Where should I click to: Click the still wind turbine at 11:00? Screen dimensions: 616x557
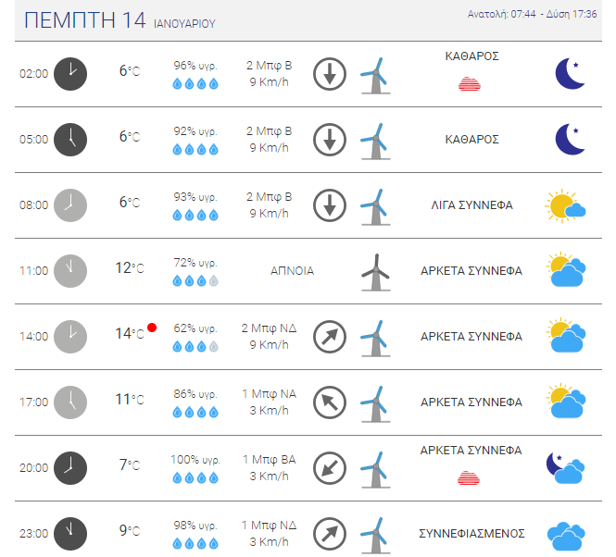pos(376,272)
